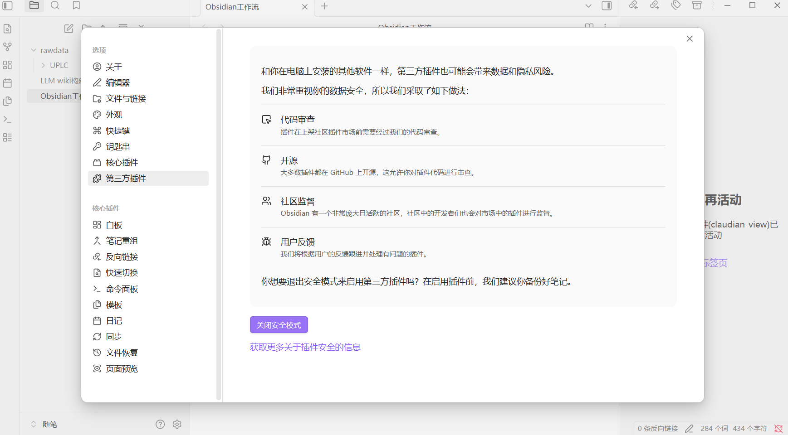Open 文件恢复 plugin settings
This screenshot has height=435, width=788.
point(148,353)
